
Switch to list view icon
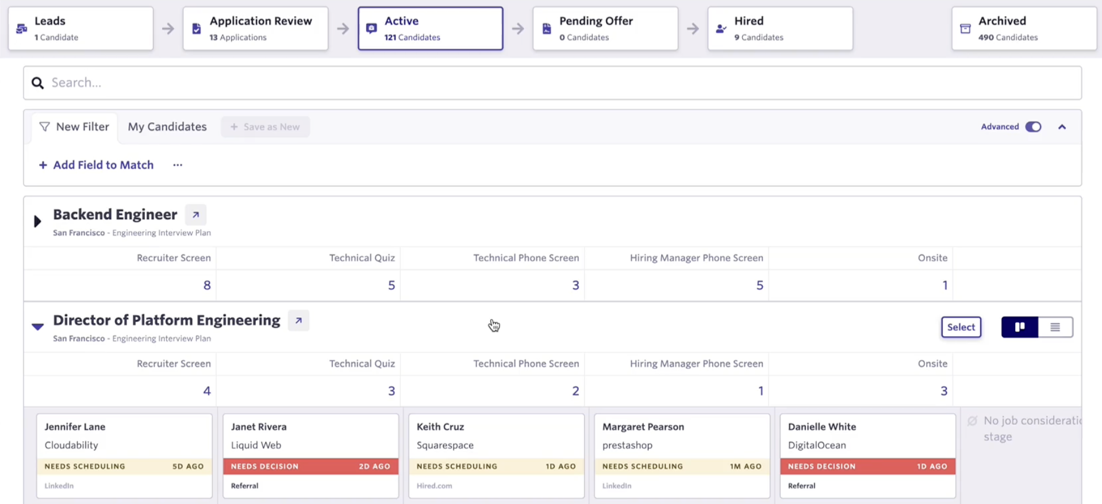click(x=1055, y=327)
